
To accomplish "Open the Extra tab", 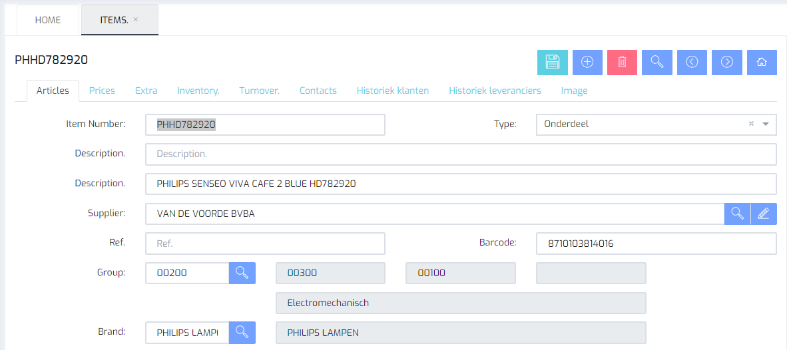I will click(x=146, y=90).
